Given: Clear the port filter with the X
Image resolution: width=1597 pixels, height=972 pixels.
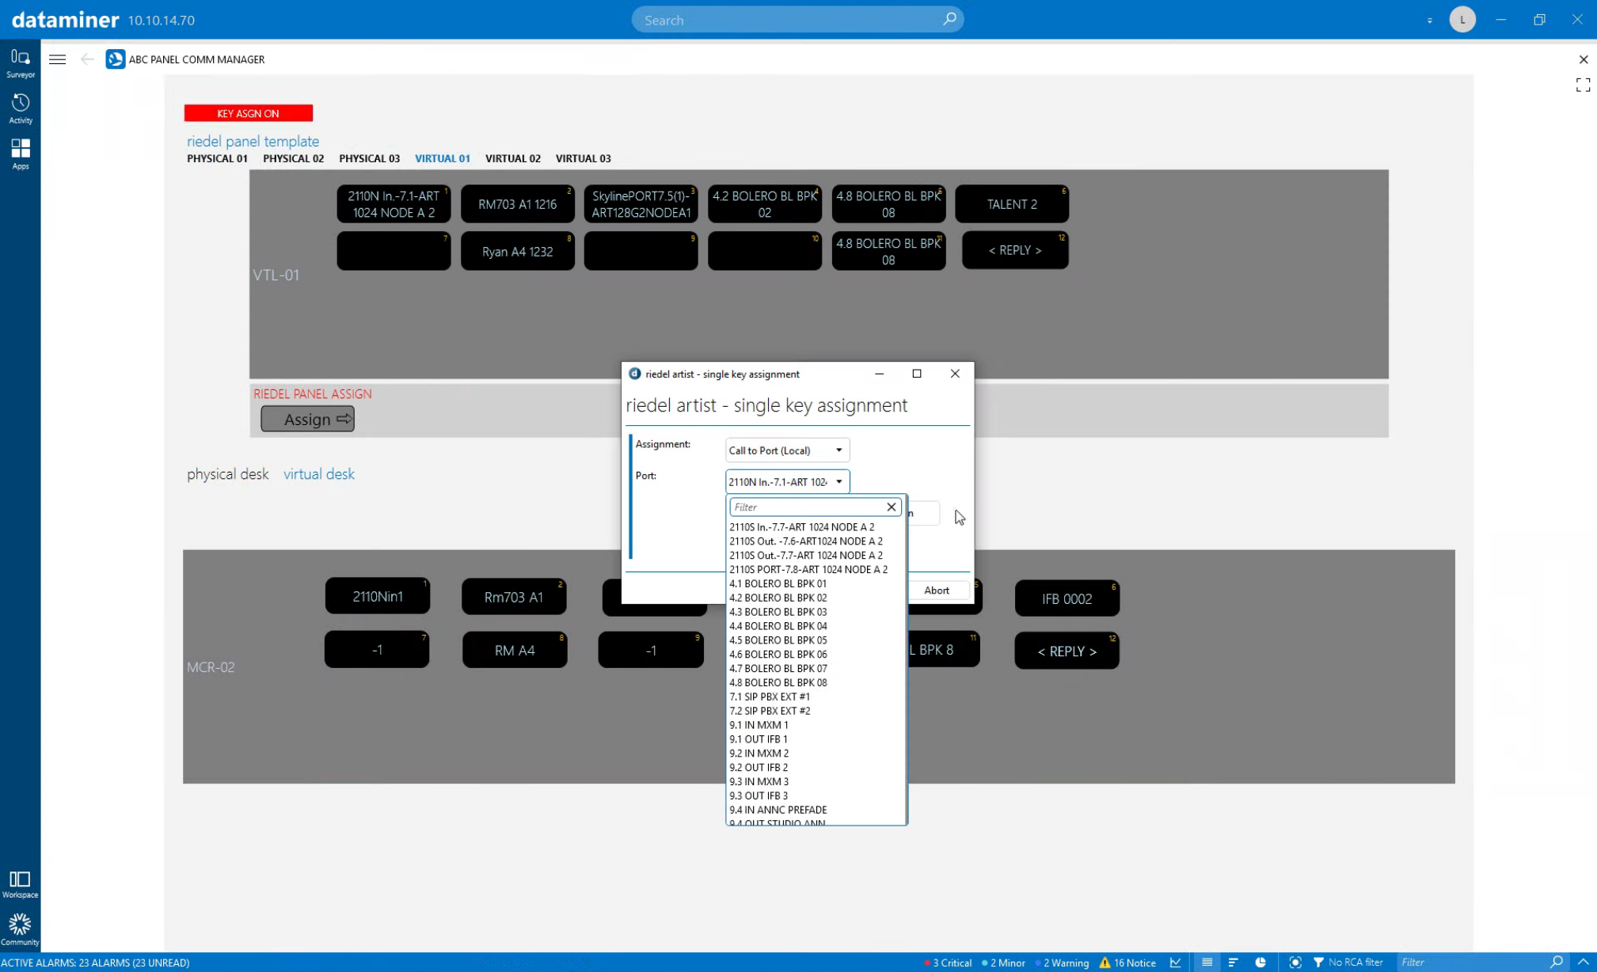Looking at the screenshot, I should pyautogui.click(x=891, y=507).
